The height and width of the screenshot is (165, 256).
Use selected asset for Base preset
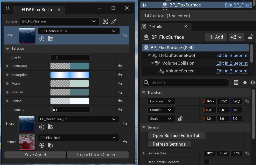[x=42, y=39]
